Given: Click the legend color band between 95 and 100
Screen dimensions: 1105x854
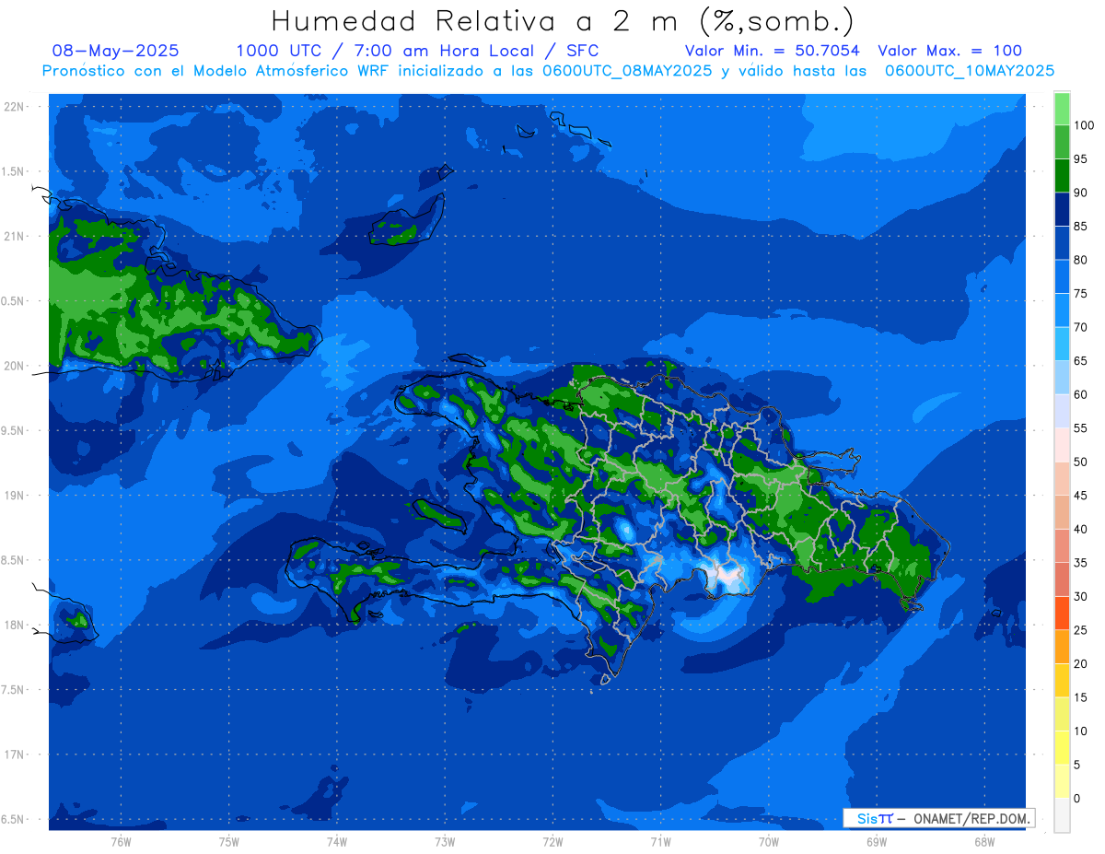Looking at the screenshot, I should click(x=1062, y=142).
